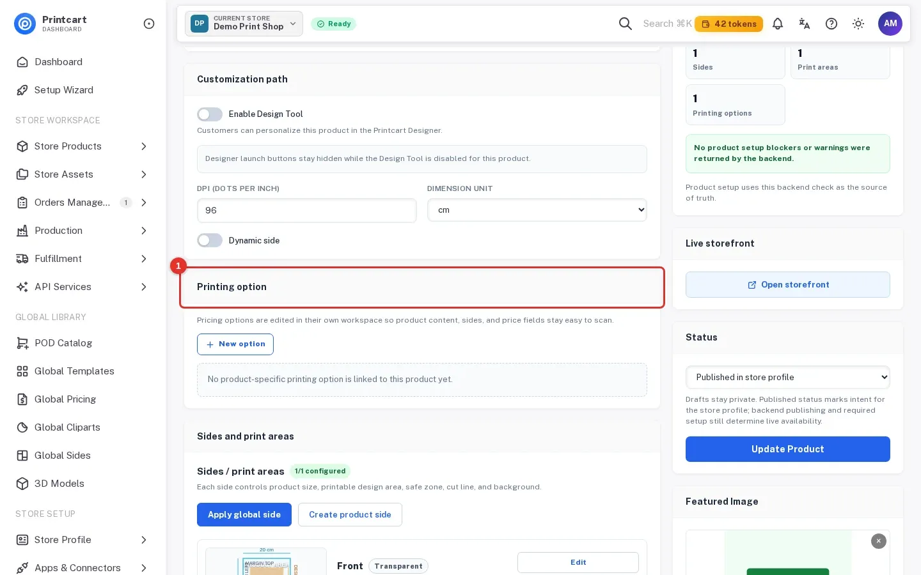Expand the Store Assets submenu
The image size is (921, 575).
(144, 174)
